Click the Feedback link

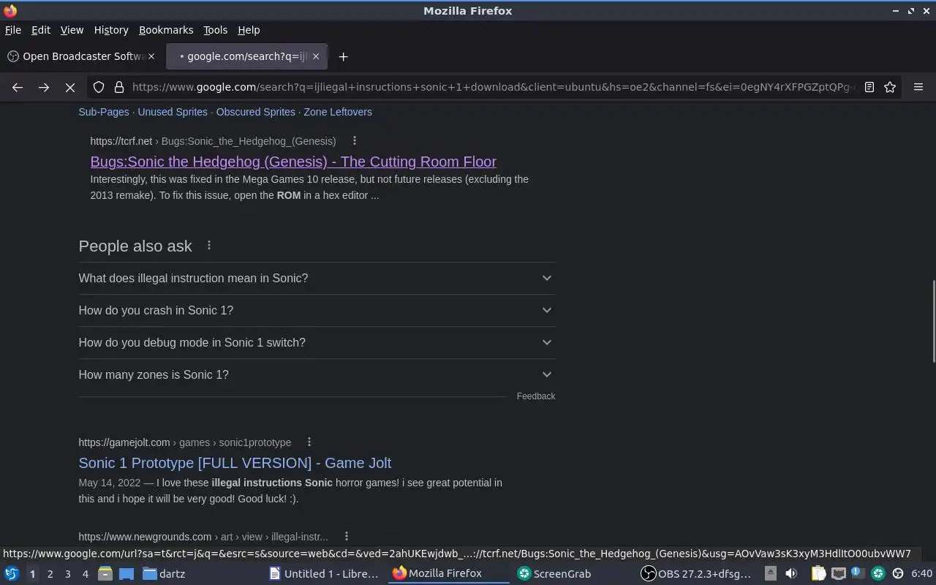click(x=536, y=396)
